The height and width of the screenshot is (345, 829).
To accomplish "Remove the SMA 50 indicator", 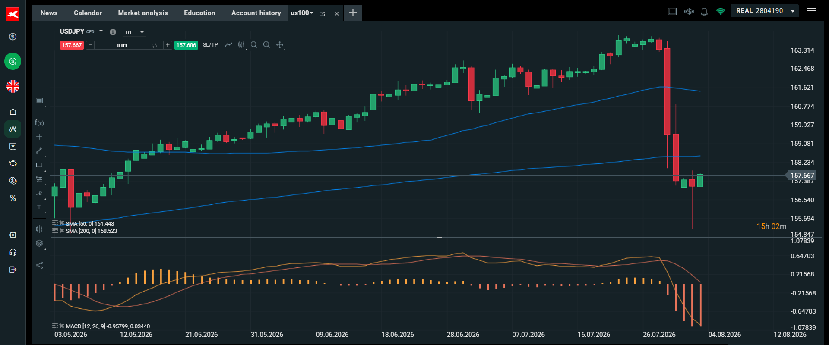I will pyautogui.click(x=62, y=223).
